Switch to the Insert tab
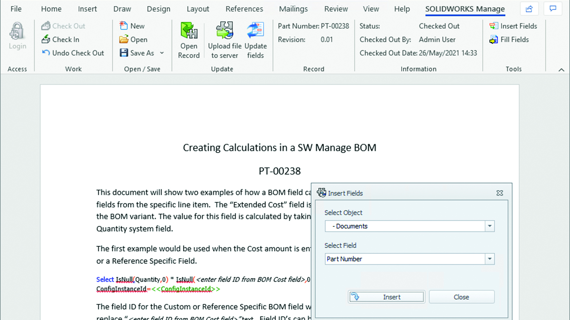This screenshot has width=570, height=320. (x=87, y=9)
